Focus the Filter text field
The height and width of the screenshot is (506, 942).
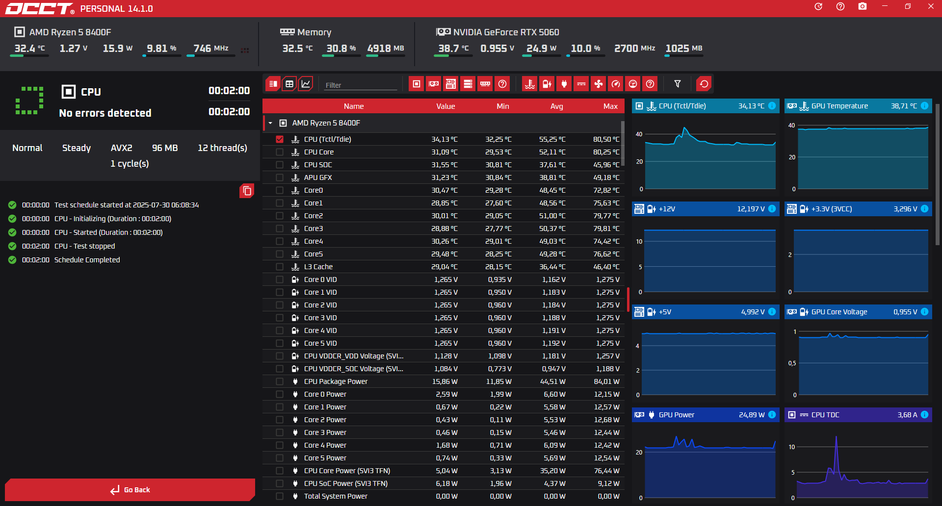coord(361,85)
